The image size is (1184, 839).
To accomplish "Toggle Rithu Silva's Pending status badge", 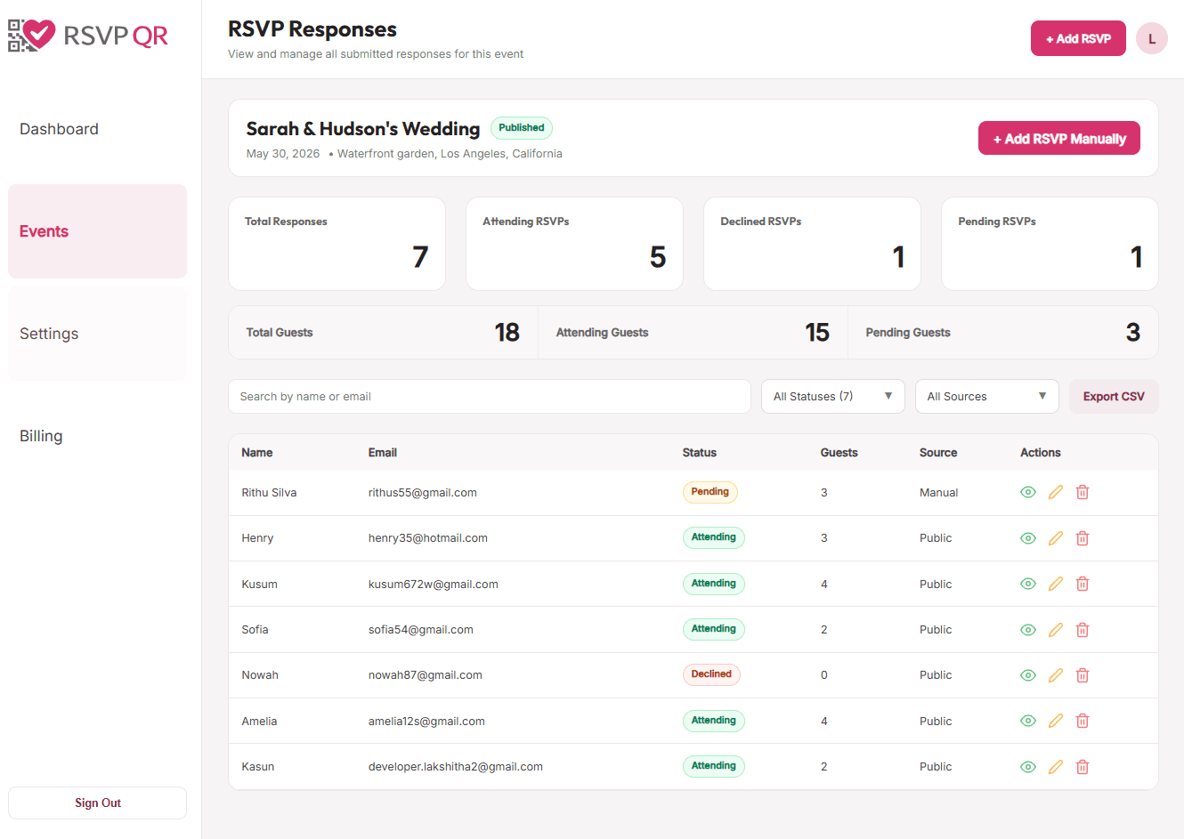I will 710,492.
